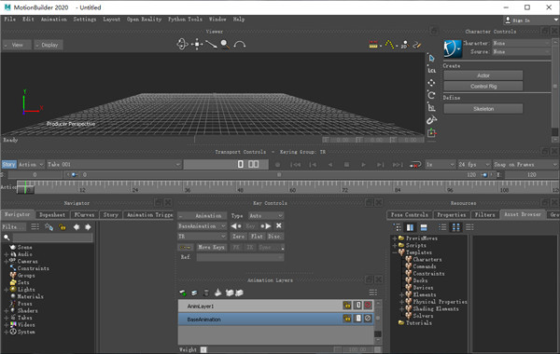Switch Asset Browser to horizontal split layout
Image resolution: width=560 pixels, height=354 pixels.
tap(424, 227)
